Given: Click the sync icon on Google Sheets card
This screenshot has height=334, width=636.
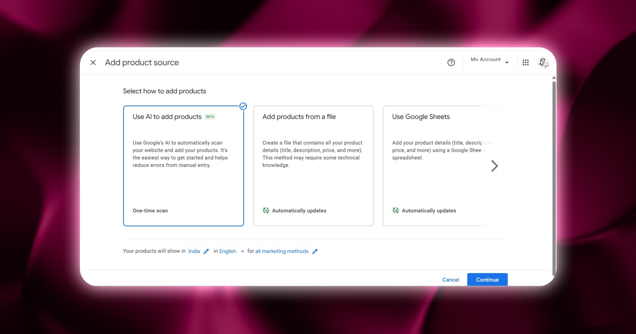Looking at the screenshot, I should pyautogui.click(x=396, y=210).
